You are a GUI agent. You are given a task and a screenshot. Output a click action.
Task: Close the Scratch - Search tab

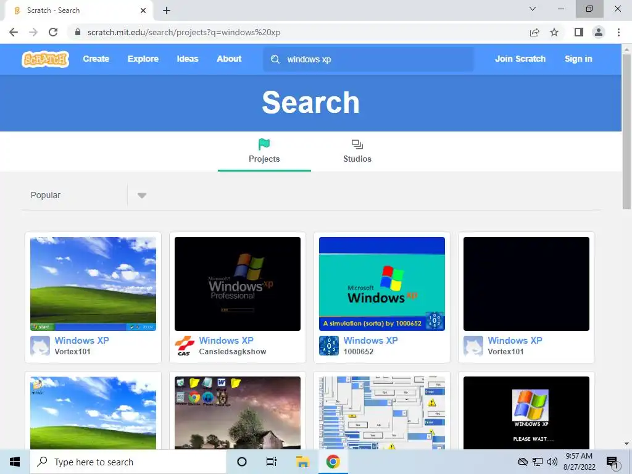[x=143, y=10]
